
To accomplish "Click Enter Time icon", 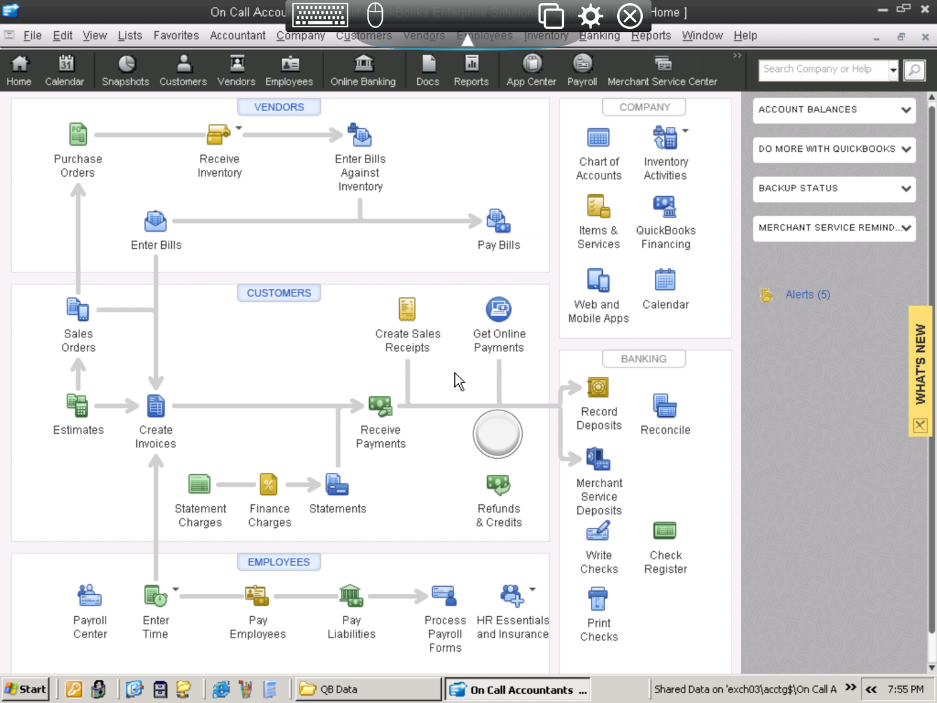I will pos(156,596).
